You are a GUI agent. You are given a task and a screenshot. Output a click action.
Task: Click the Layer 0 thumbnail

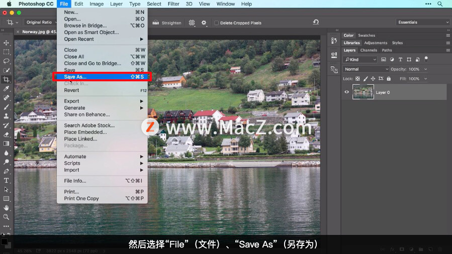pos(363,92)
